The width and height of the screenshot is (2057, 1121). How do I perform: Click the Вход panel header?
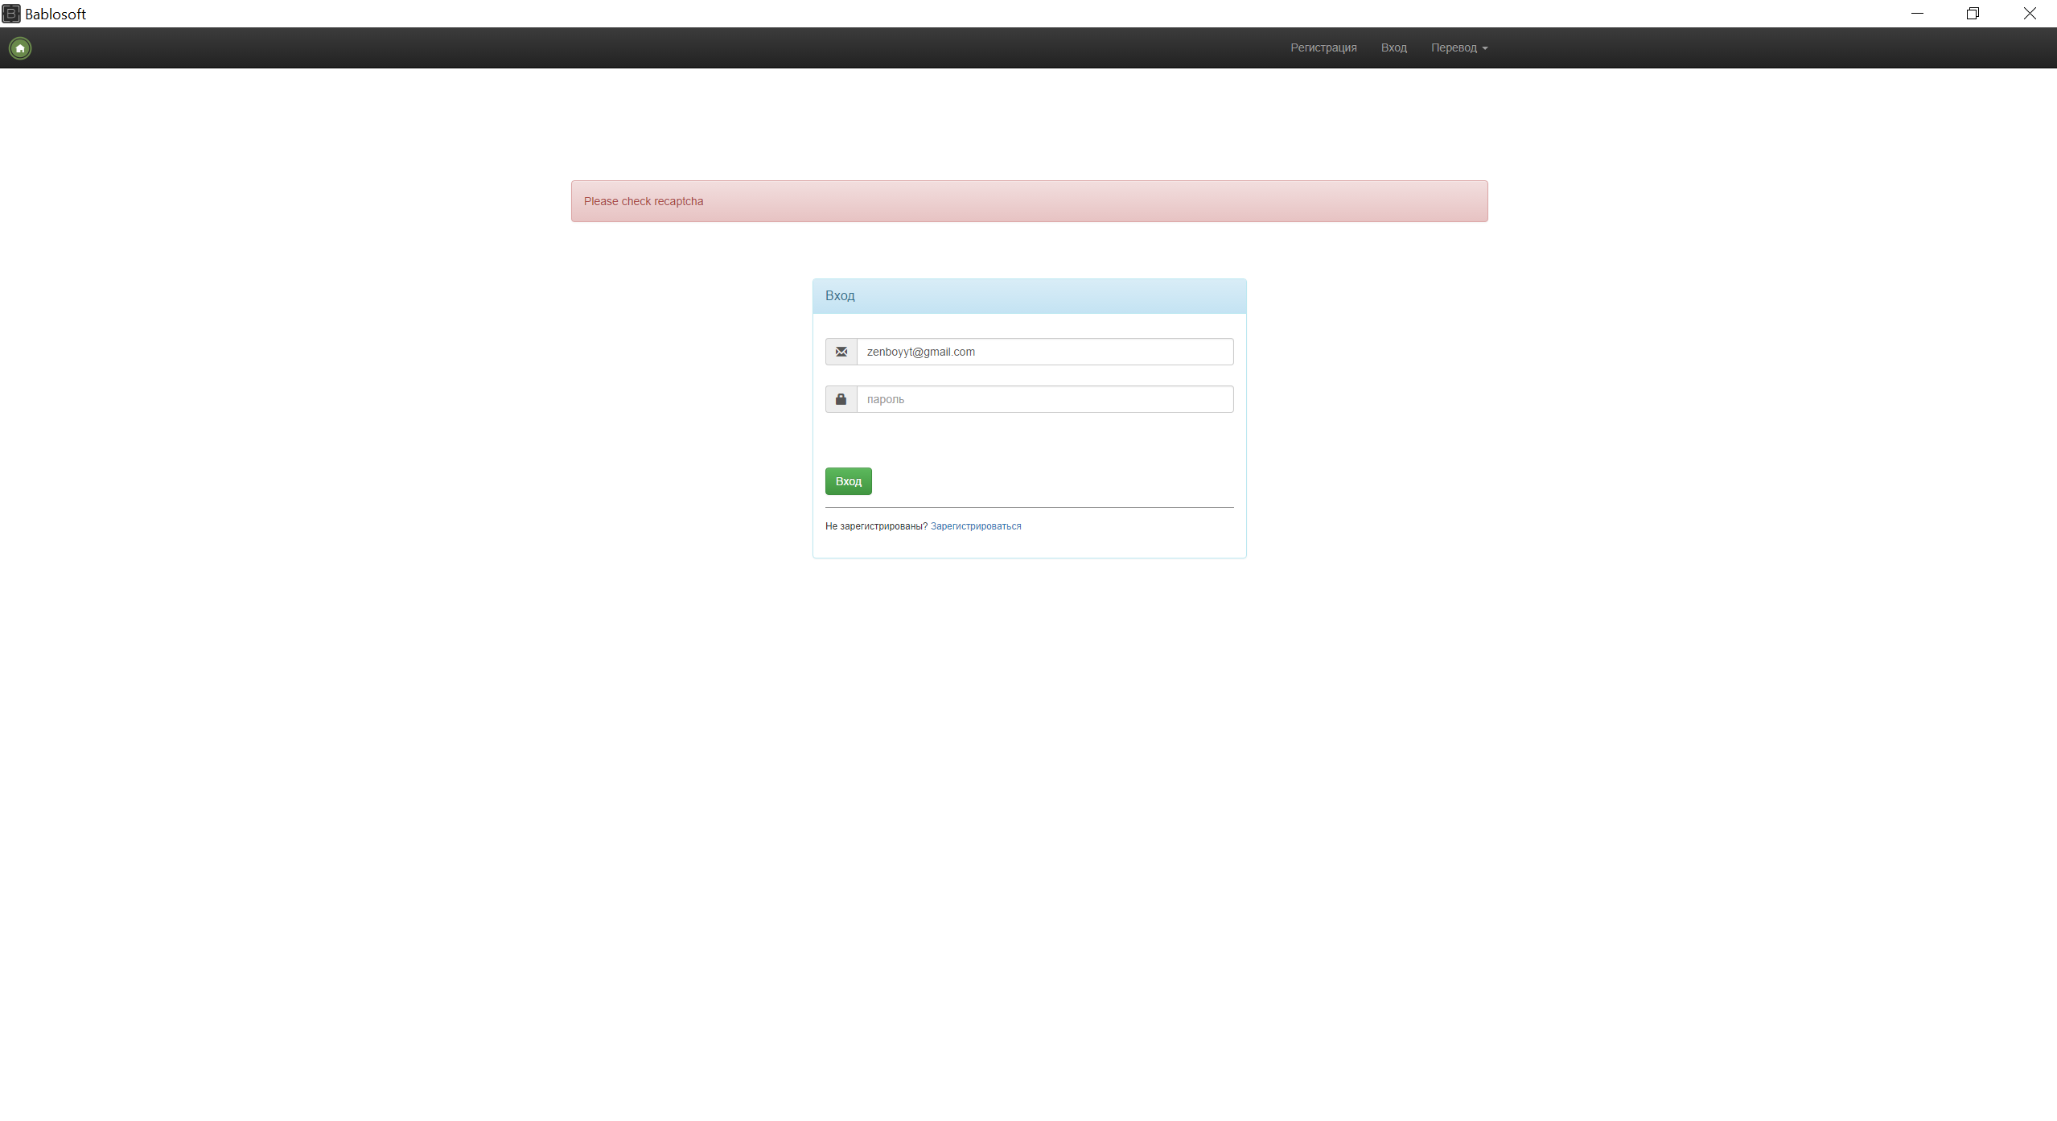(840, 295)
